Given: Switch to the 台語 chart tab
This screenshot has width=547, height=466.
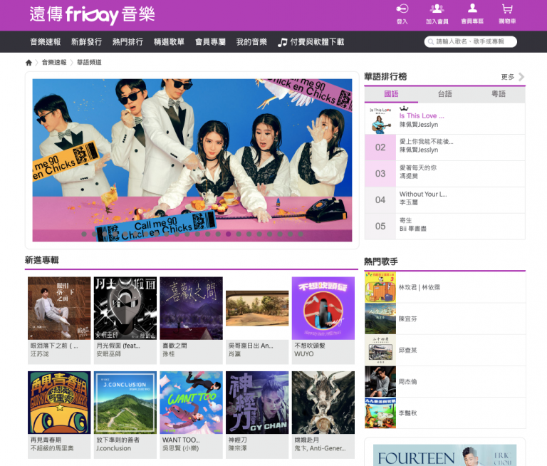Looking at the screenshot, I should pos(444,94).
